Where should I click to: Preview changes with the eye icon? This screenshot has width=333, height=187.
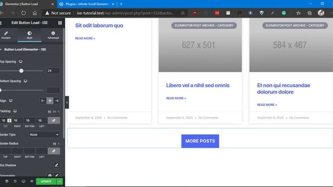(32, 181)
